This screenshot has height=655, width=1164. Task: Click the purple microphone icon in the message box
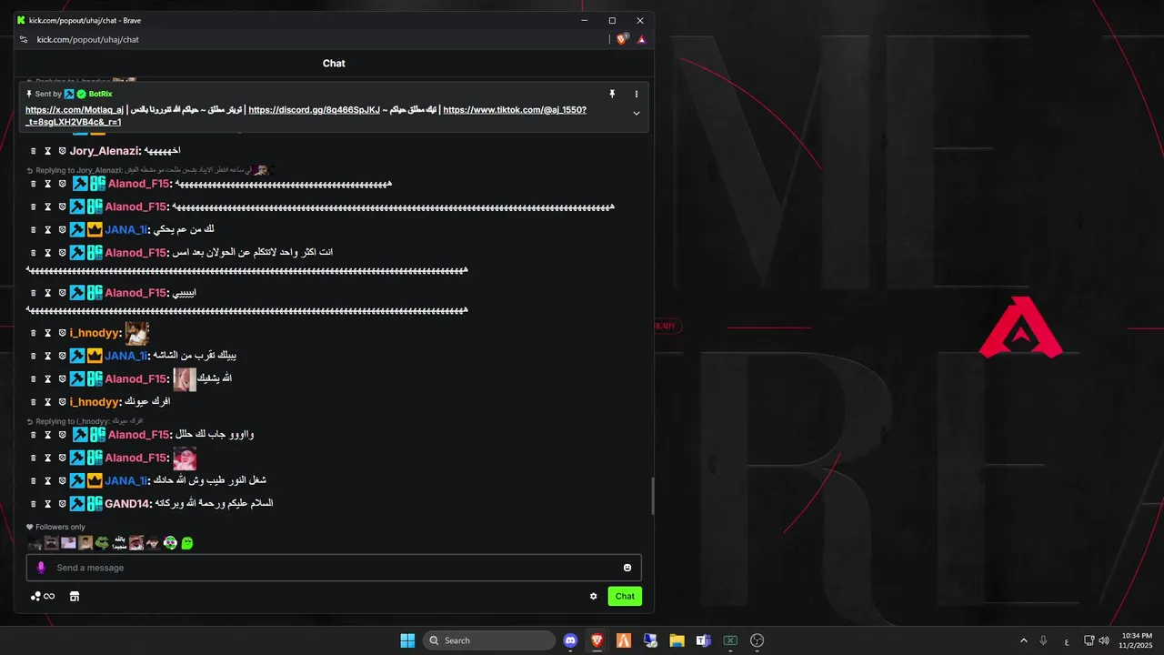coord(40,568)
